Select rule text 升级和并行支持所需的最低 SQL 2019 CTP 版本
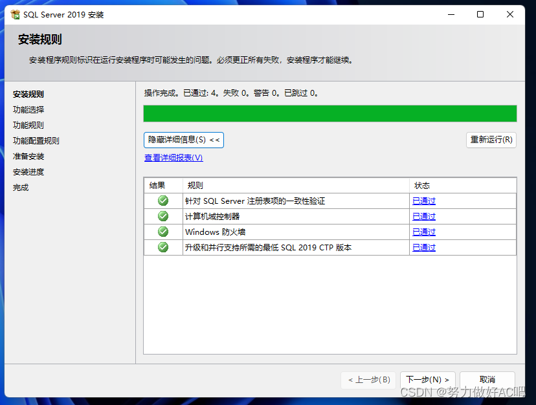 (x=269, y=247)
